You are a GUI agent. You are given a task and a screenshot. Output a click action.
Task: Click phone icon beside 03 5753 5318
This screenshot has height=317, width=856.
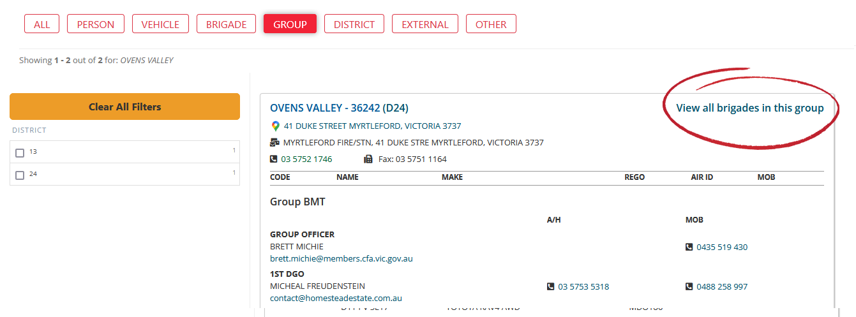pyautogui.click(x=551, y=287)
